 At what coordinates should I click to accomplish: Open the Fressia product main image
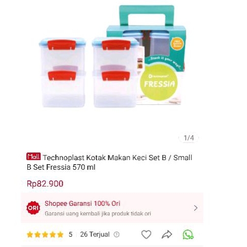(112, 56)
